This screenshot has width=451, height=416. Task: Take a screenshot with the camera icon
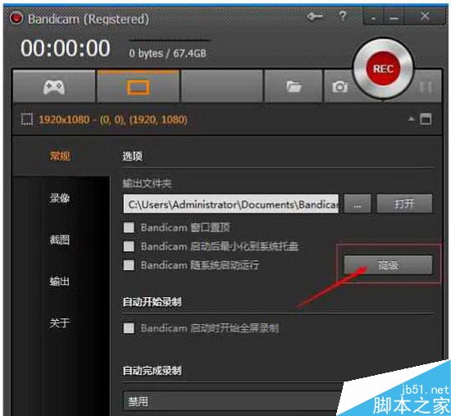(339, 86)
